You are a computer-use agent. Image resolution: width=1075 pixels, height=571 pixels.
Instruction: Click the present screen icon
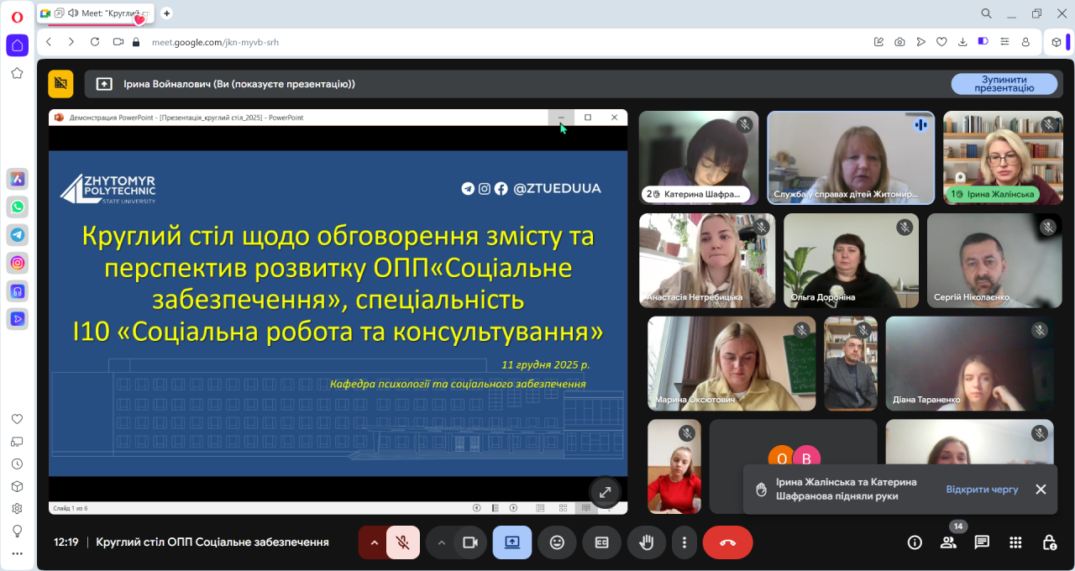tap(512, 542)
